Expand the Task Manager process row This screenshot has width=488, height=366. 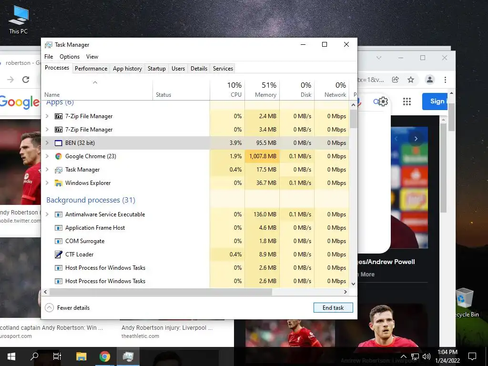(47, 170)
